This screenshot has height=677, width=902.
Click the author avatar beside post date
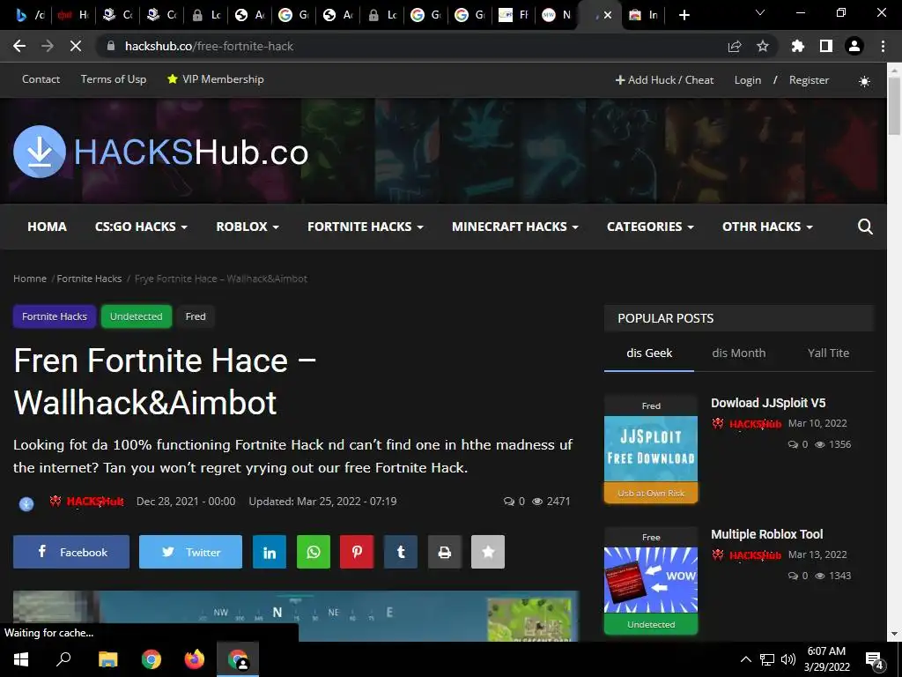click(26, 503)
